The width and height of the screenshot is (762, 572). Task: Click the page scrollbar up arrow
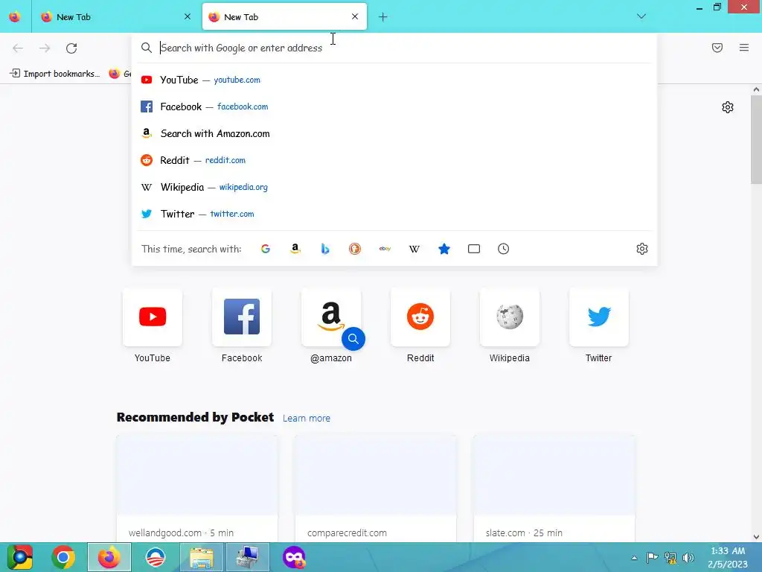756,89
